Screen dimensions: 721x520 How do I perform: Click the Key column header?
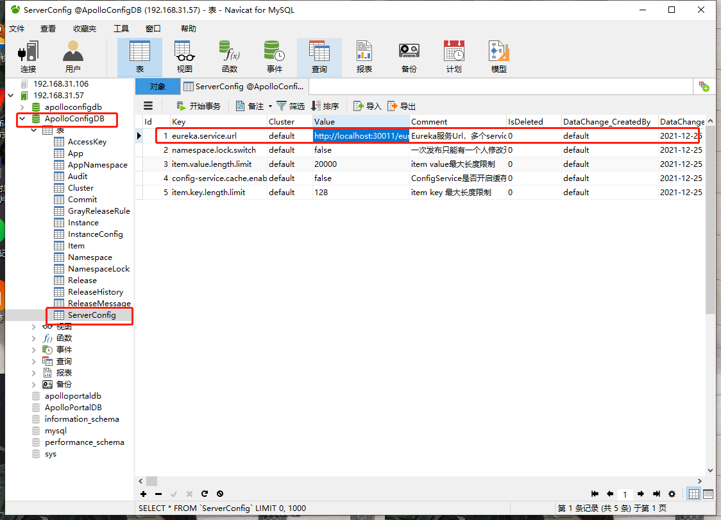218,121
